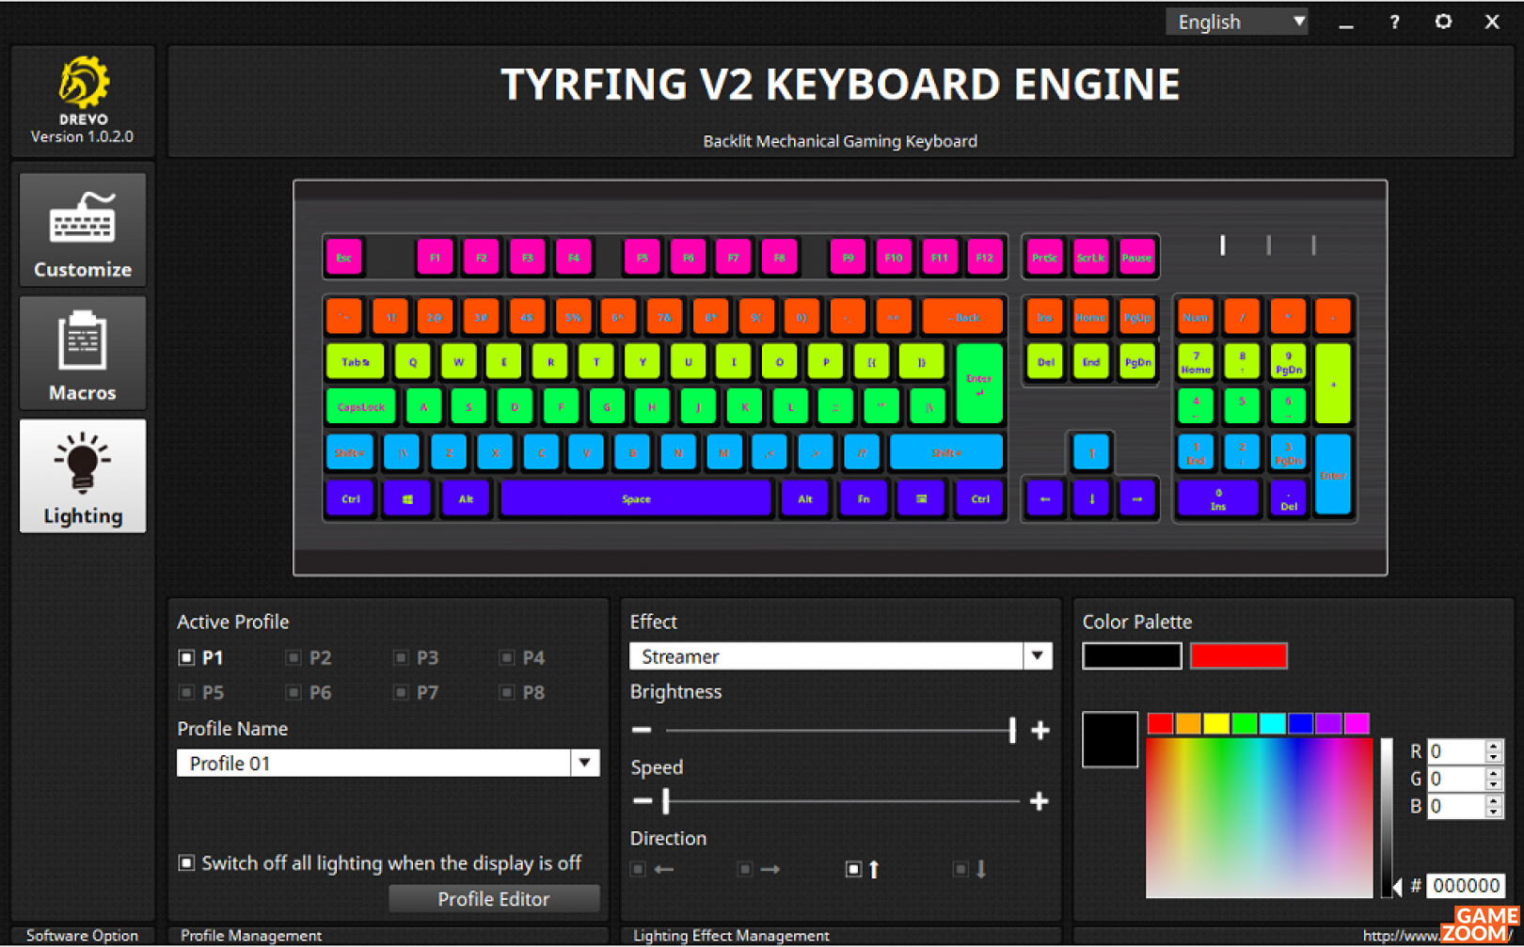Select profile P5 radio option
1524x947 pixels.
[186, 692]
